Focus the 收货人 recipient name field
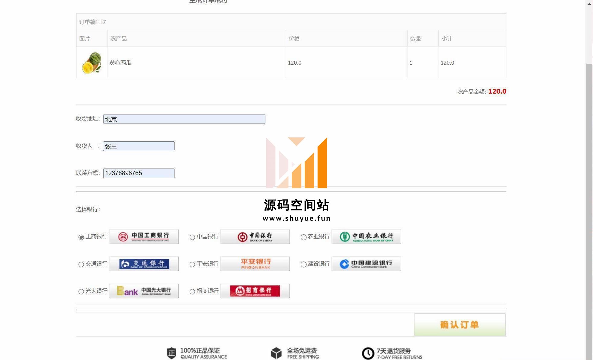Viewport: 593px width, 360px height. point(139,146)
